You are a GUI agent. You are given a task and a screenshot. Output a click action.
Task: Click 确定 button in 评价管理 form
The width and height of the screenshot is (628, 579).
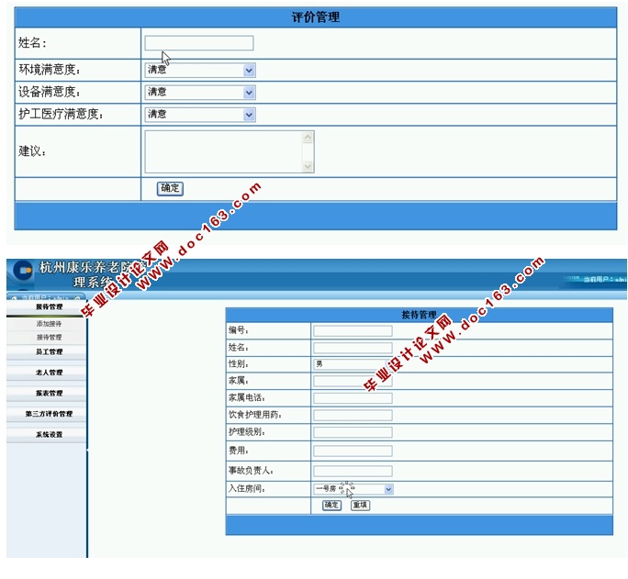pos(170,188)
